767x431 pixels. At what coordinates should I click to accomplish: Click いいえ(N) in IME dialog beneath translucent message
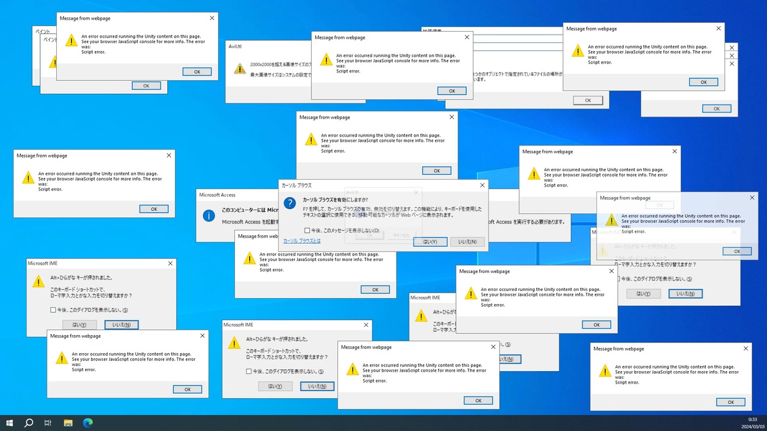(686, 294)
